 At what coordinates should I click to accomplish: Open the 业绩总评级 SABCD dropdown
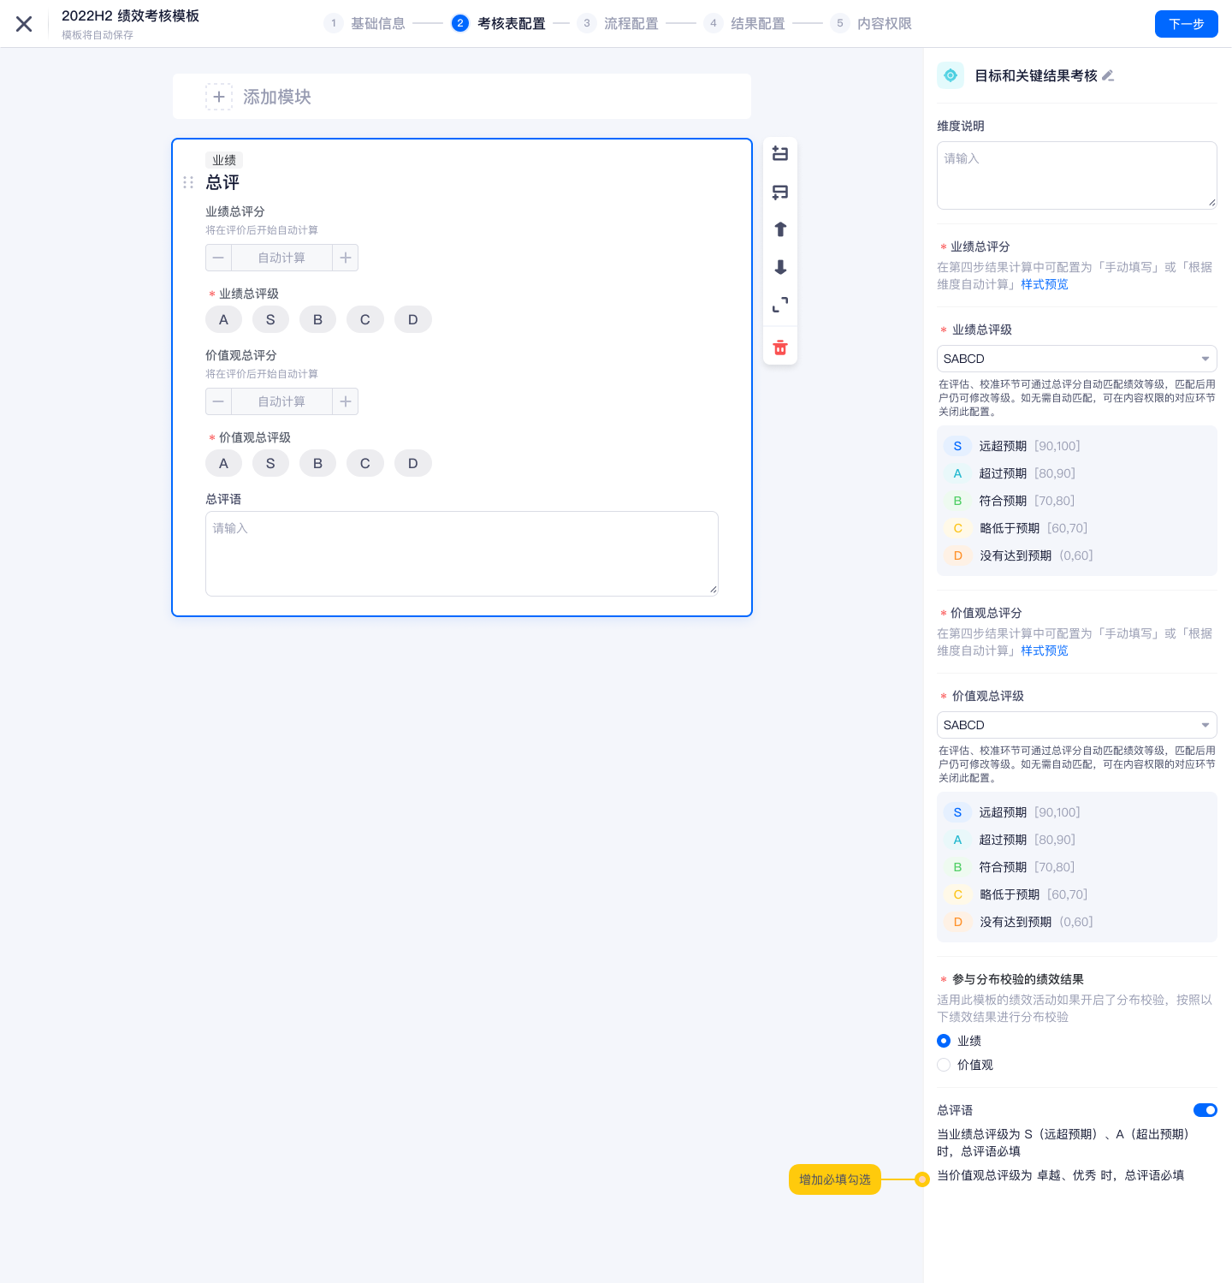click(1076, 359)
